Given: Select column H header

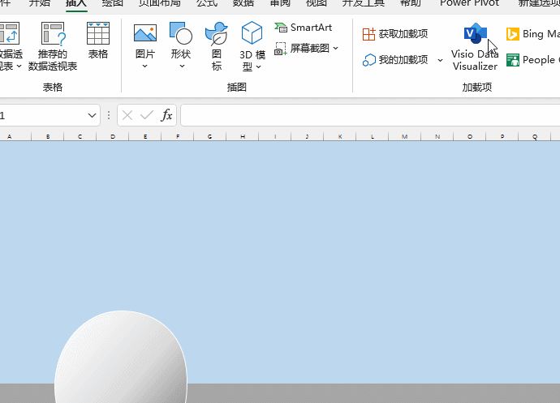Looking at the screenshot, I should [x=242, y=137].
